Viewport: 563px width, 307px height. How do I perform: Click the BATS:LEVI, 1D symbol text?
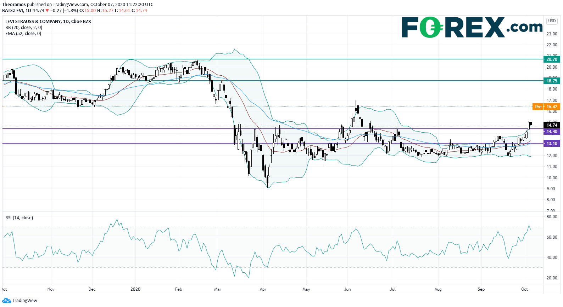(x=17, y=11)
